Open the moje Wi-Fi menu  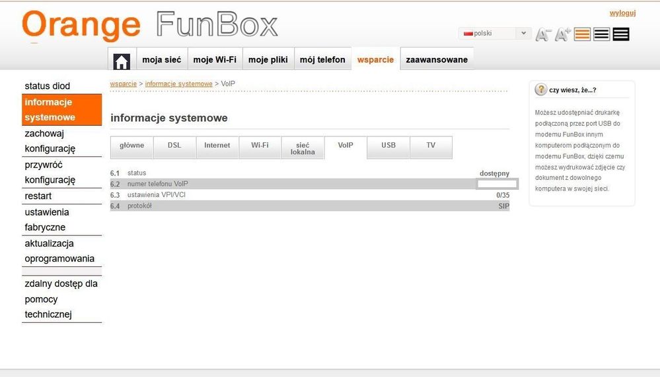pos(215,59)
